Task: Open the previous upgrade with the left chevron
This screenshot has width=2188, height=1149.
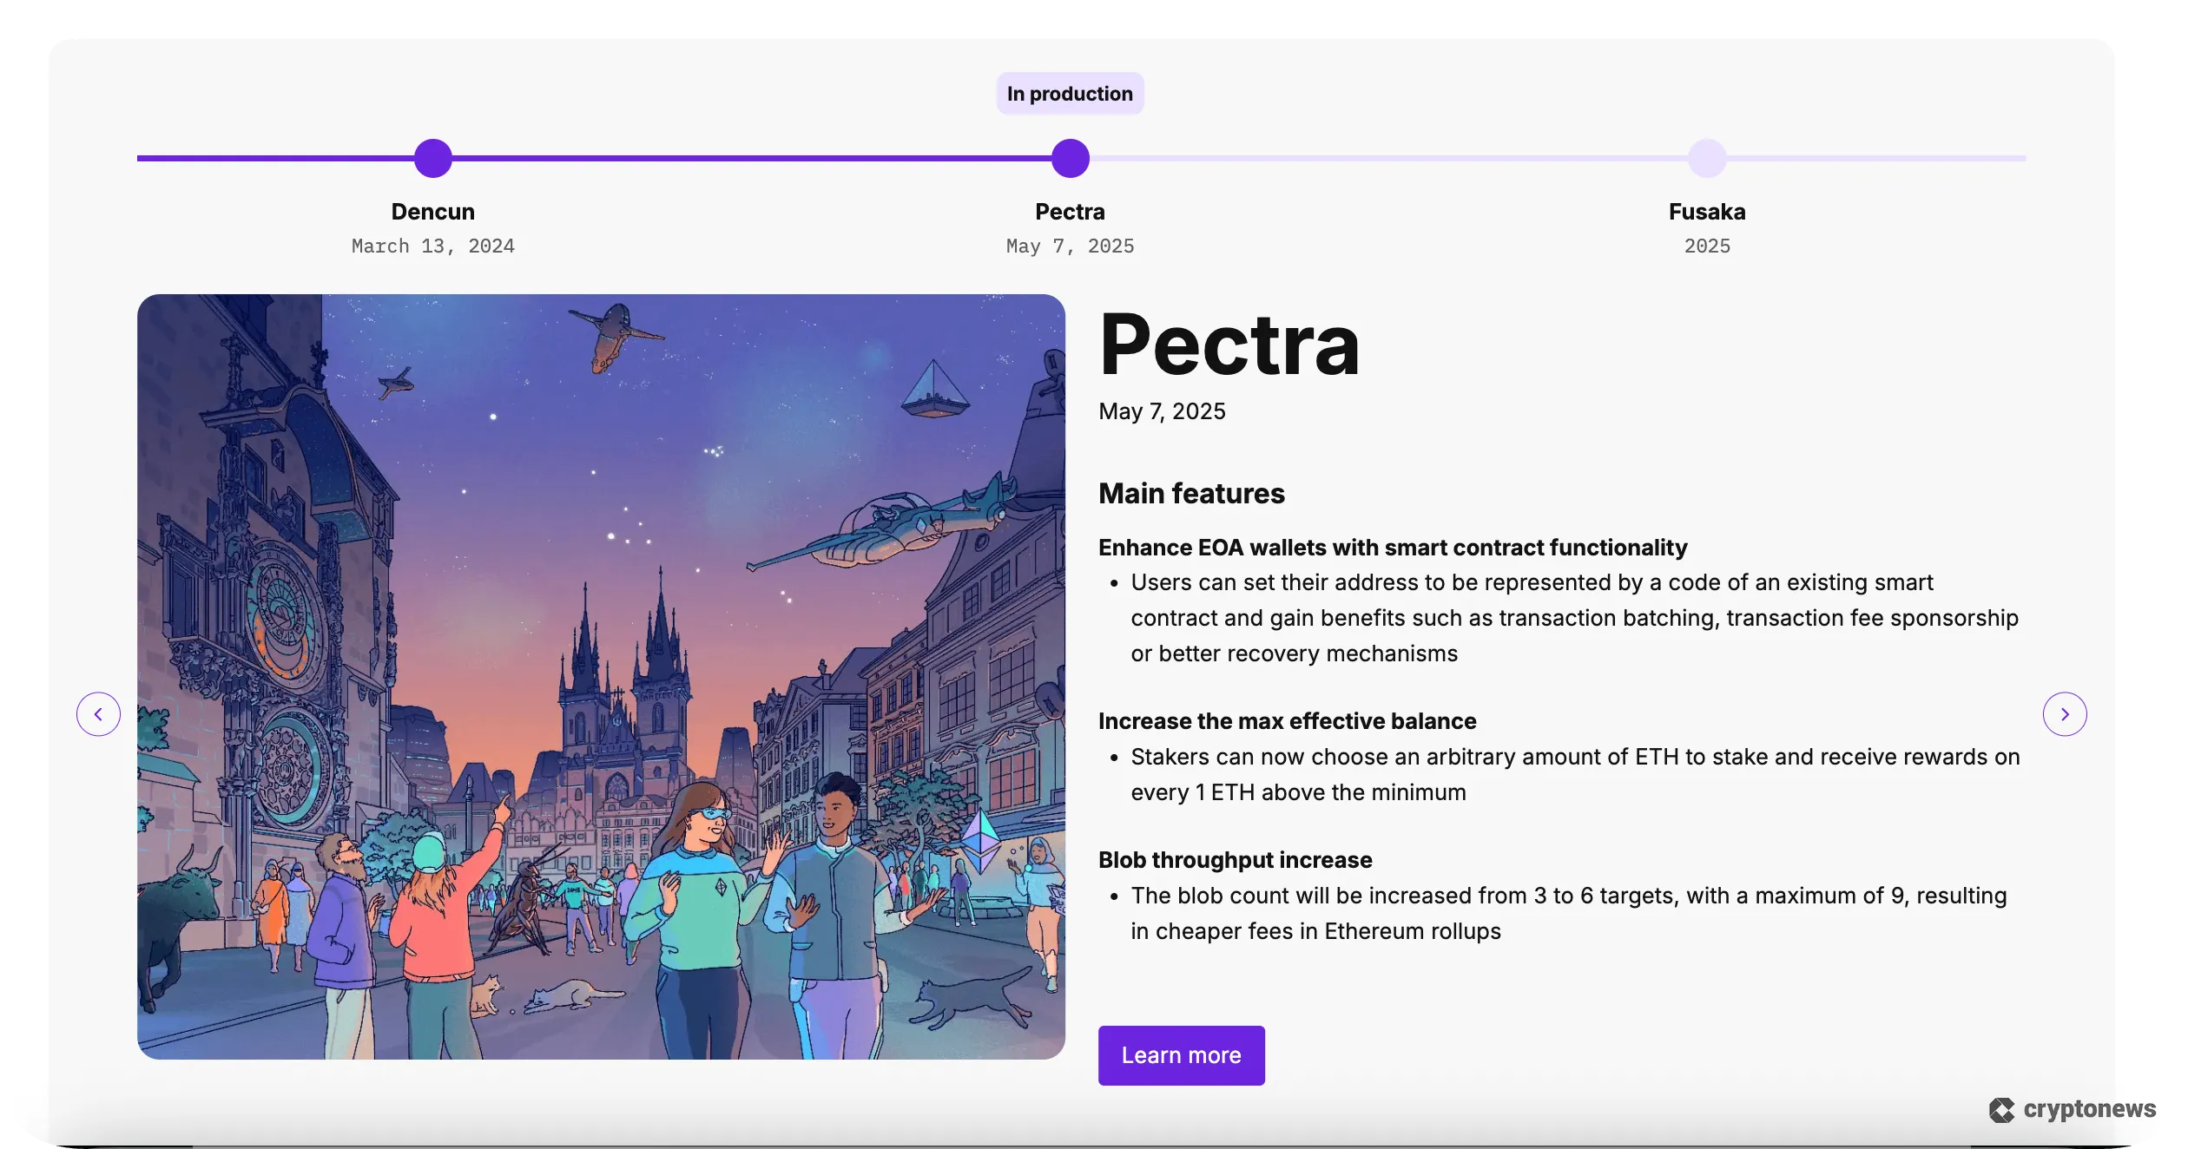Action: click(x=98, y=713)
